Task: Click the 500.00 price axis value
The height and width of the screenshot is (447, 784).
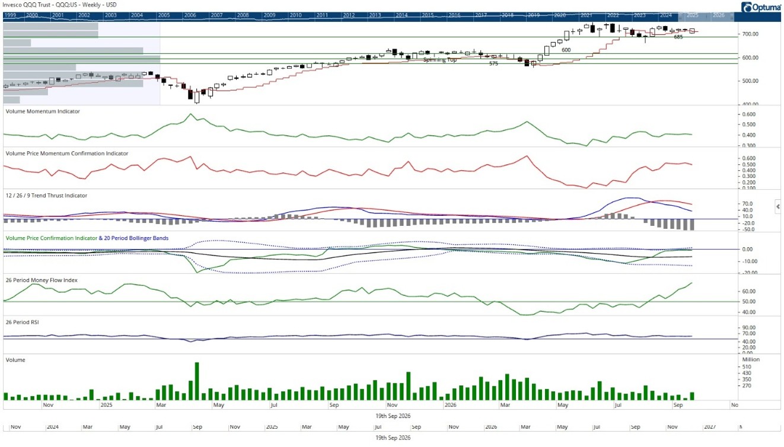Action: [749, 81]
